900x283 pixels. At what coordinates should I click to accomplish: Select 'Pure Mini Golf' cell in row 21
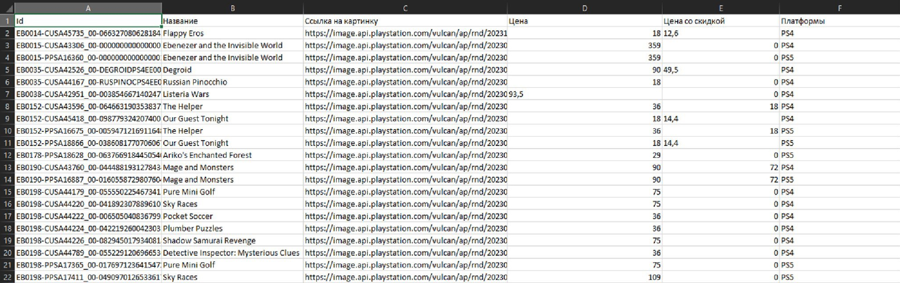232,265
